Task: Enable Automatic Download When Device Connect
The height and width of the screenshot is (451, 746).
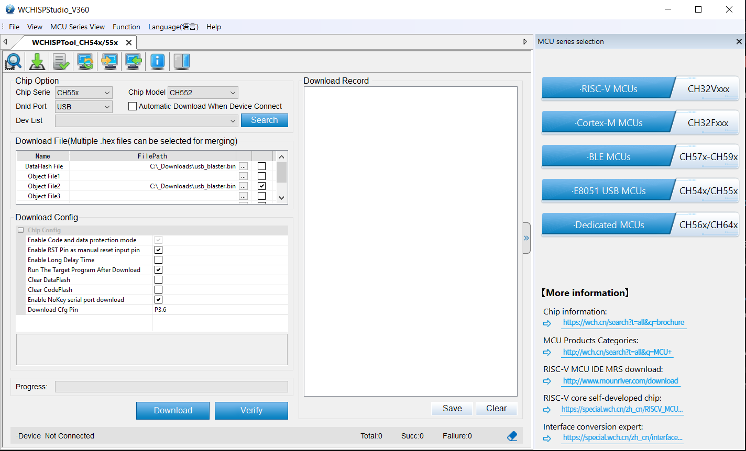Action: (133, 106)
